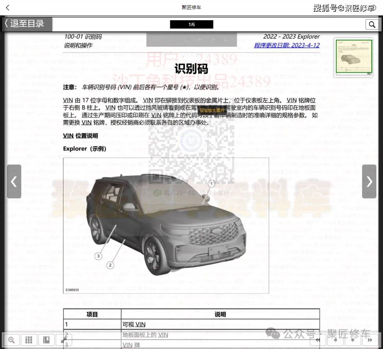Select the 可视 VIN table row
The image size is (383, 349).
(191, 325)
